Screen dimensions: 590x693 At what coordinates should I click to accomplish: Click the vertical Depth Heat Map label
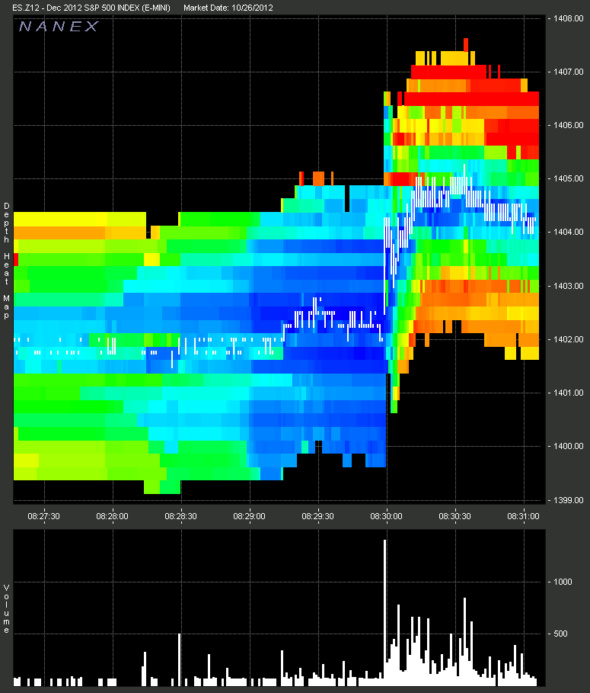tap(6, 260)
